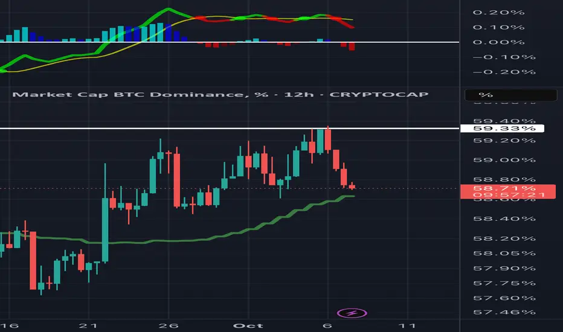Click the −0.20% indicator axis label
The image size is (563, 332).
504,72
